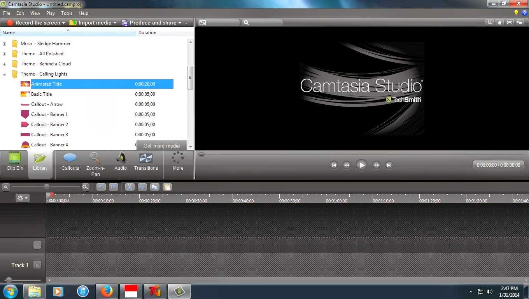Screen dimensions: 529x299
Task: Open the timeline track options gear dropdown
Action: tap(22, 198)
